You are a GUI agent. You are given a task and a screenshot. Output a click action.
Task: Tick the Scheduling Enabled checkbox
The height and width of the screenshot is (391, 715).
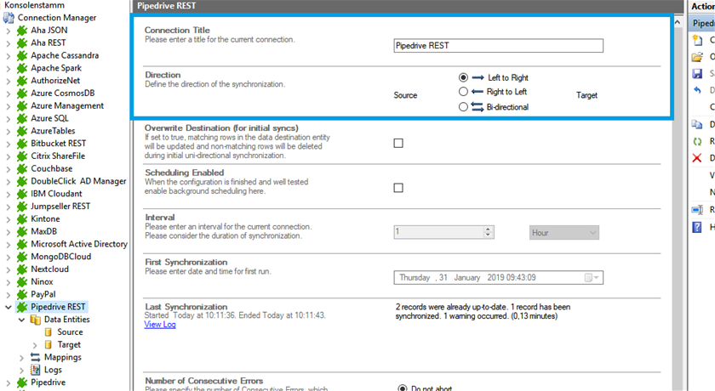coord(398,188)
